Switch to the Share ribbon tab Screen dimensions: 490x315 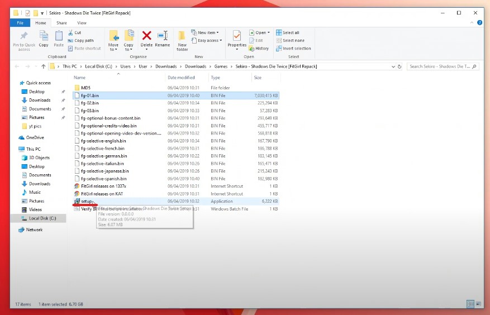[x=61, y=23]
